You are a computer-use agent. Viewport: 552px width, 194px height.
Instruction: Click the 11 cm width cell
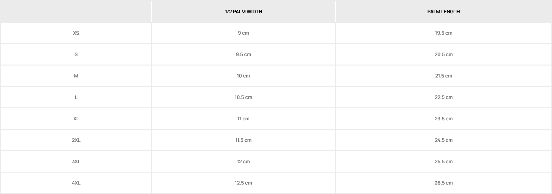243,119
